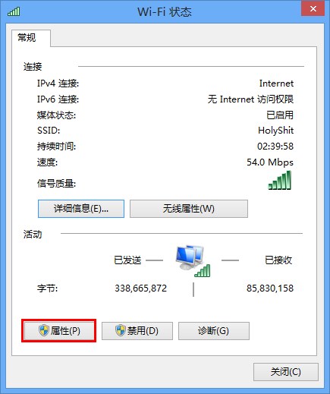Click the IPv6 无 Internet 访问权限 status text
Screen dimensions: 330x394
[250, 99]
